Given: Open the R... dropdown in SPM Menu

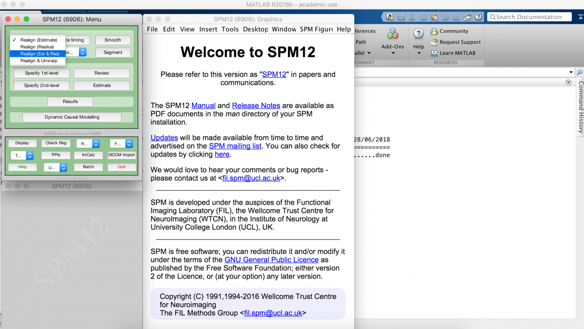Looking at the screenshot, I should point(88,144).
